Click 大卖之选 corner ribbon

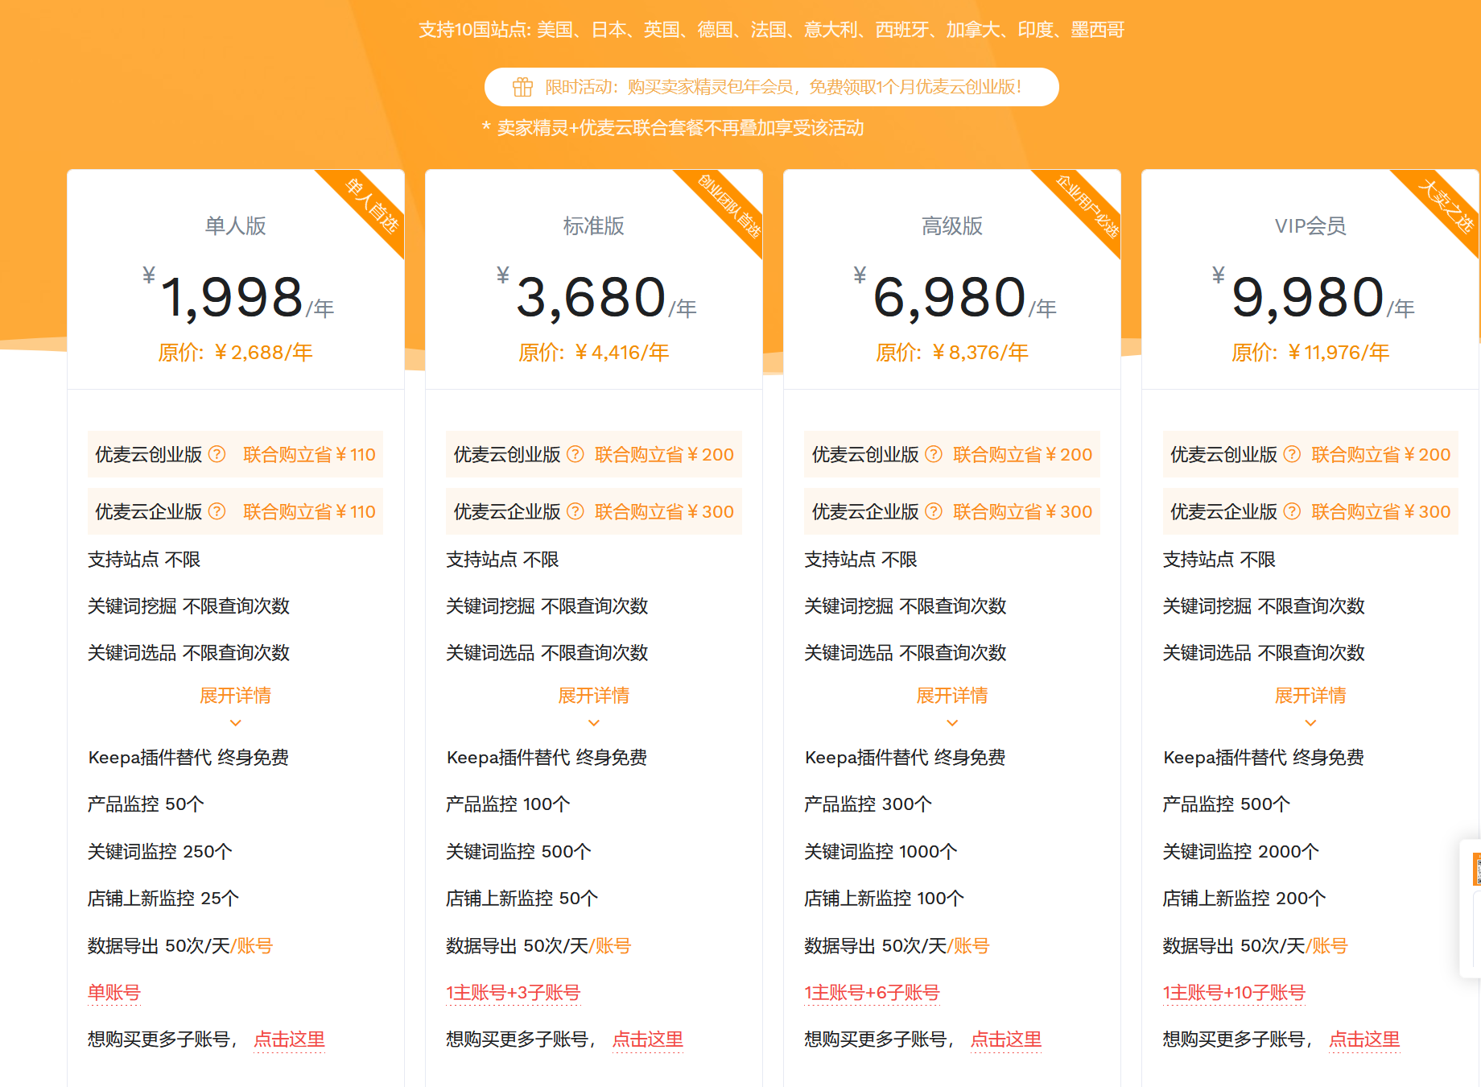tap(1446, 205)
